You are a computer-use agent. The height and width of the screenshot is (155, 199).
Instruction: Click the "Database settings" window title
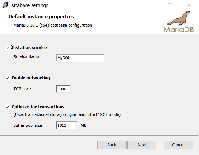coord(29,5)
